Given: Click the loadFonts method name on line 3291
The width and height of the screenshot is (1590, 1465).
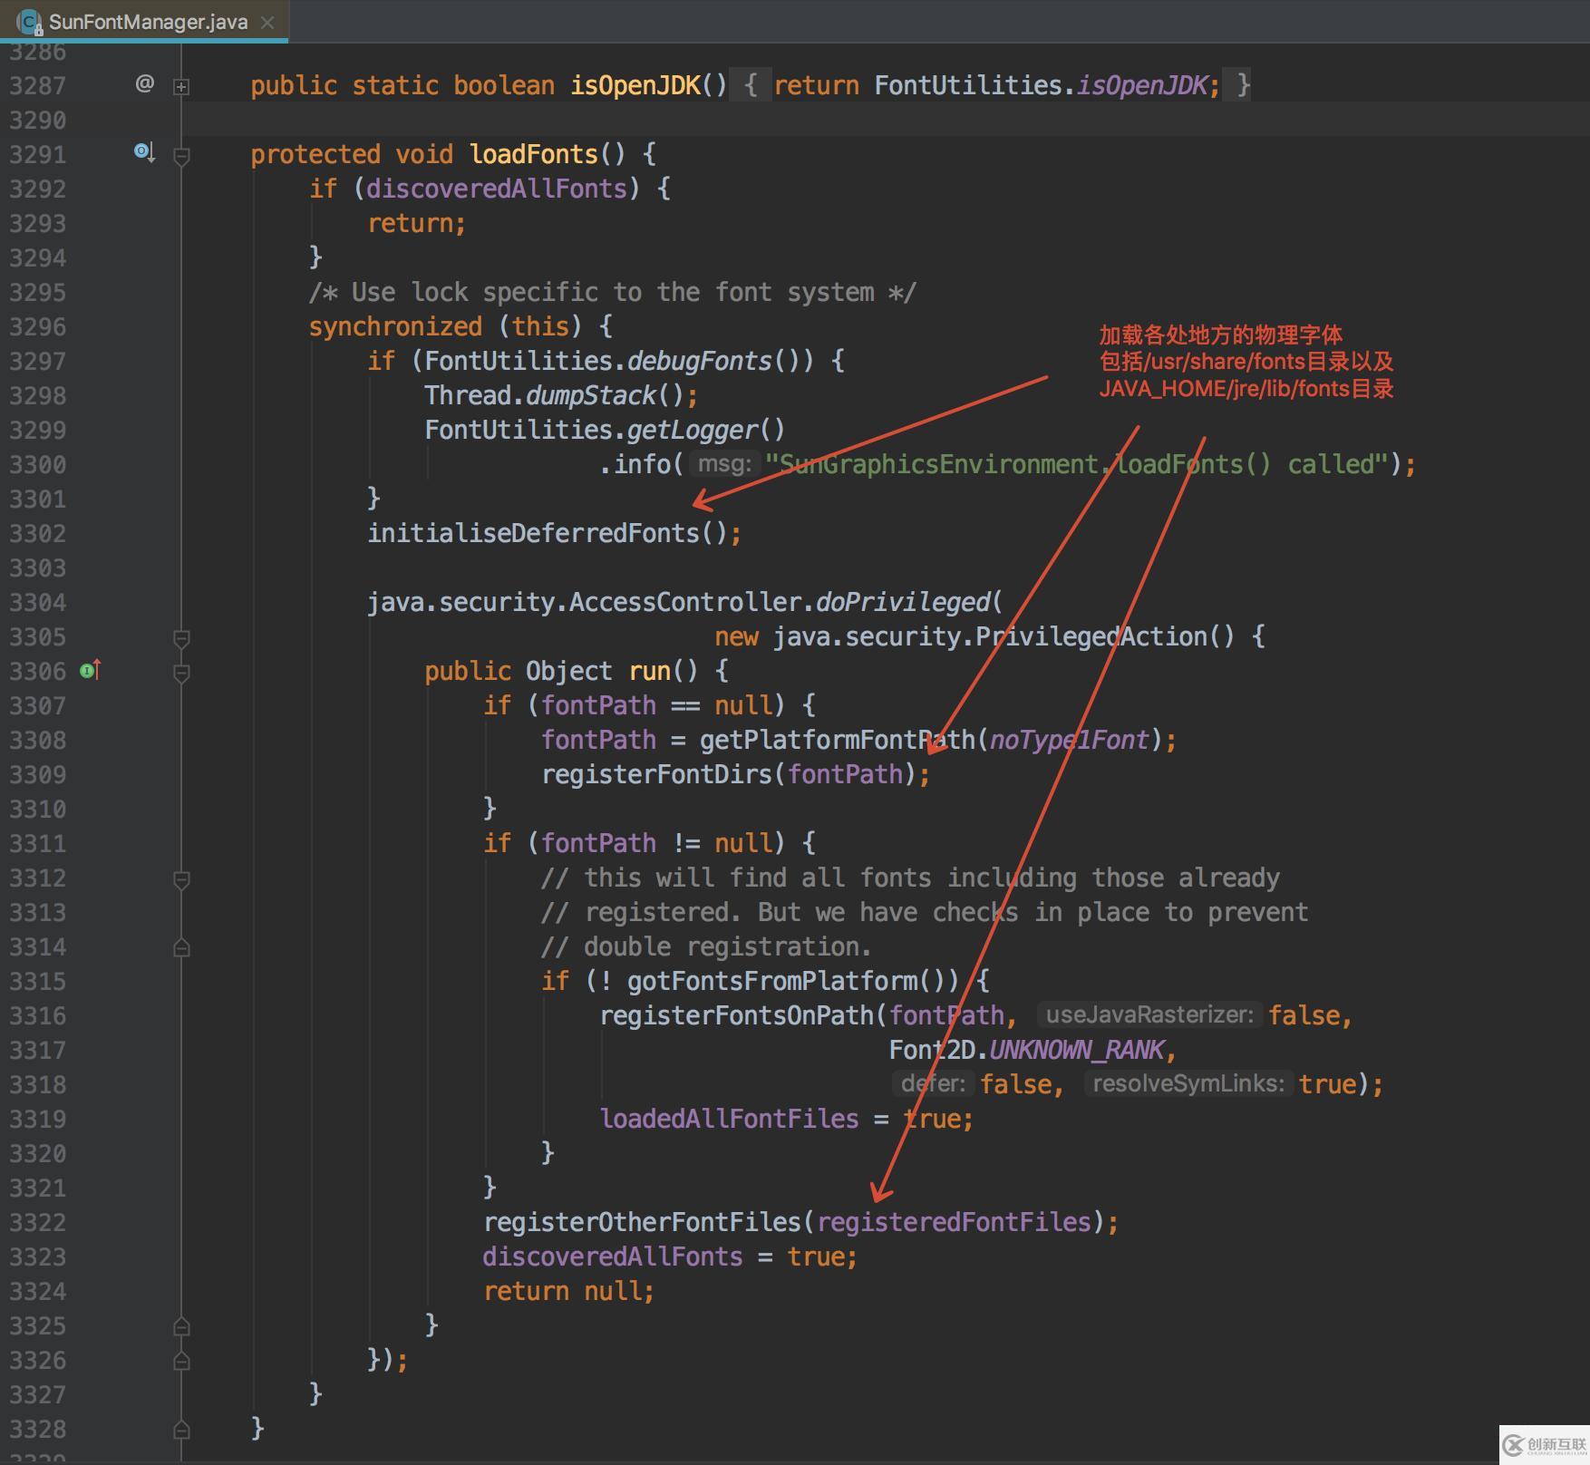Looking at the screenshot, I should [x=533, y=154].
